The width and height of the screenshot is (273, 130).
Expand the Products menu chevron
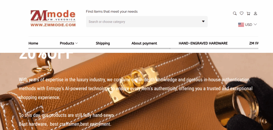77,43
